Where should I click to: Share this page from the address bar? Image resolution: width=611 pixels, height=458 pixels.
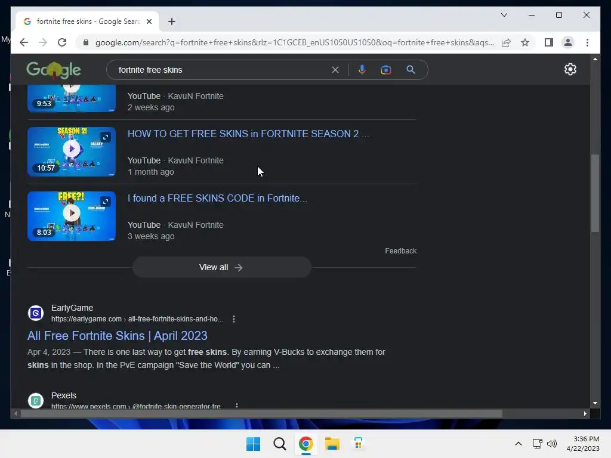(506, 42)
